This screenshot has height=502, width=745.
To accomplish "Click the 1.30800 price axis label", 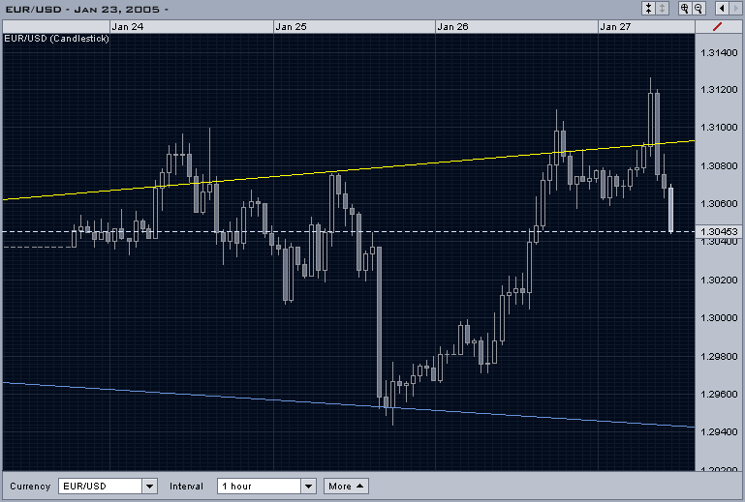I will 719,166.
